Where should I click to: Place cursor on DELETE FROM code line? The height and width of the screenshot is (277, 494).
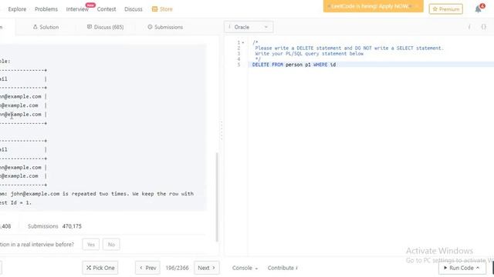pyautogui.click(x=294, y=65)
